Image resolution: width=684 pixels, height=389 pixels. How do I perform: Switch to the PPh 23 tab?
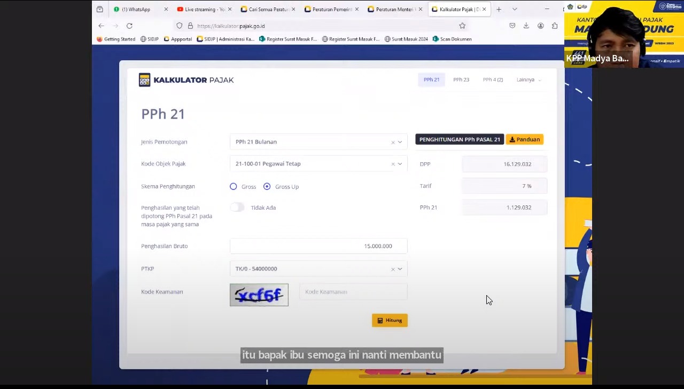pos(461,80)
